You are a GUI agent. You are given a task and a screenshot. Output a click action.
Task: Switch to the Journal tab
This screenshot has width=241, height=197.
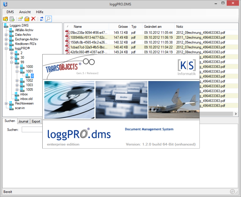23,121
